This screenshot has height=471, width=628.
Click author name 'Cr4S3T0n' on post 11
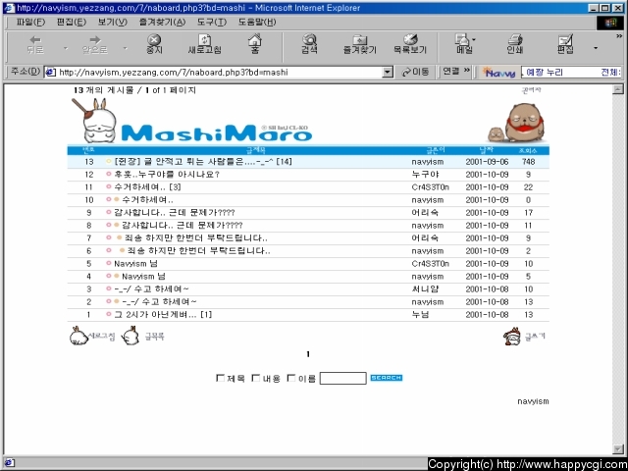[430, 187]
